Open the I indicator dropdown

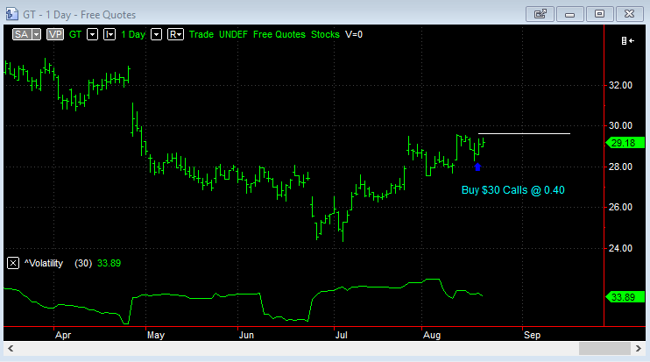[110, 34]
